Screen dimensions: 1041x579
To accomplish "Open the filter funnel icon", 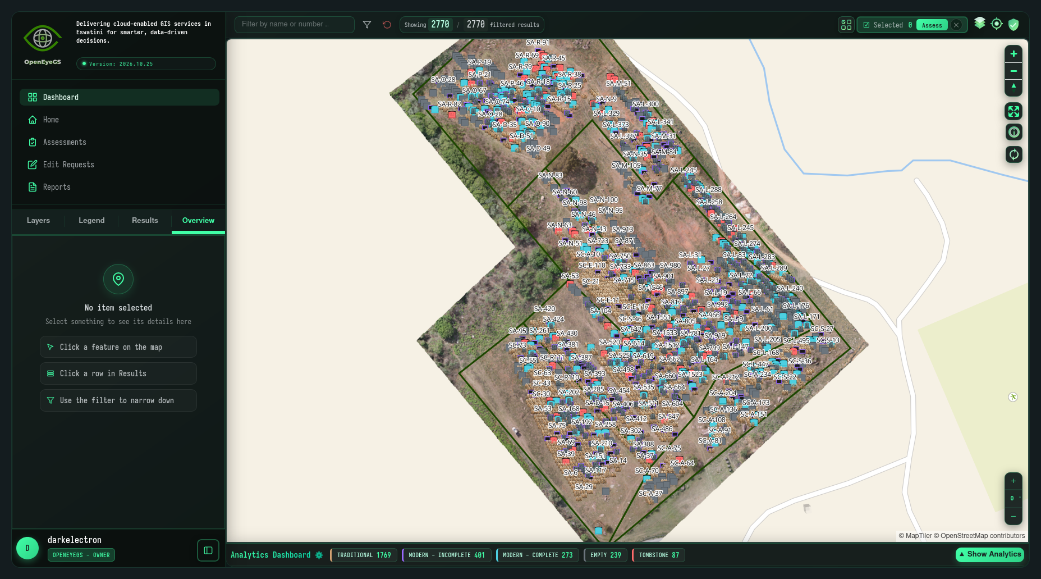I will tap(367, 25).
